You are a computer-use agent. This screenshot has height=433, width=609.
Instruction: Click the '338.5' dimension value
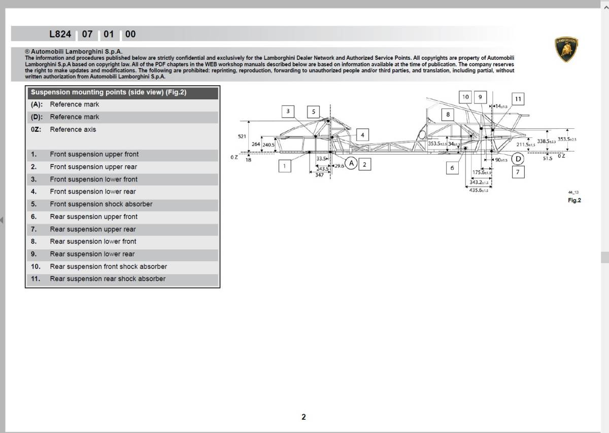tap(546, 141)
